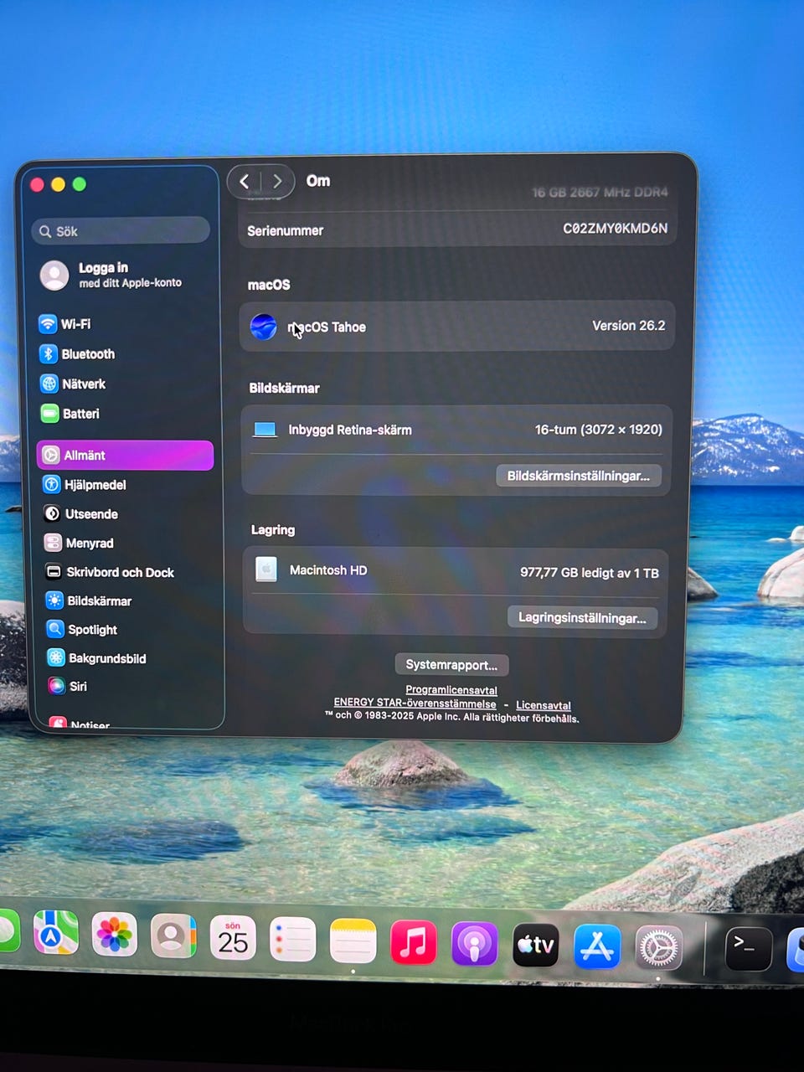Viewport: 804px width, 1072px height.
Task: Open the Programlicensavtal link
Action: click(451, 690)
